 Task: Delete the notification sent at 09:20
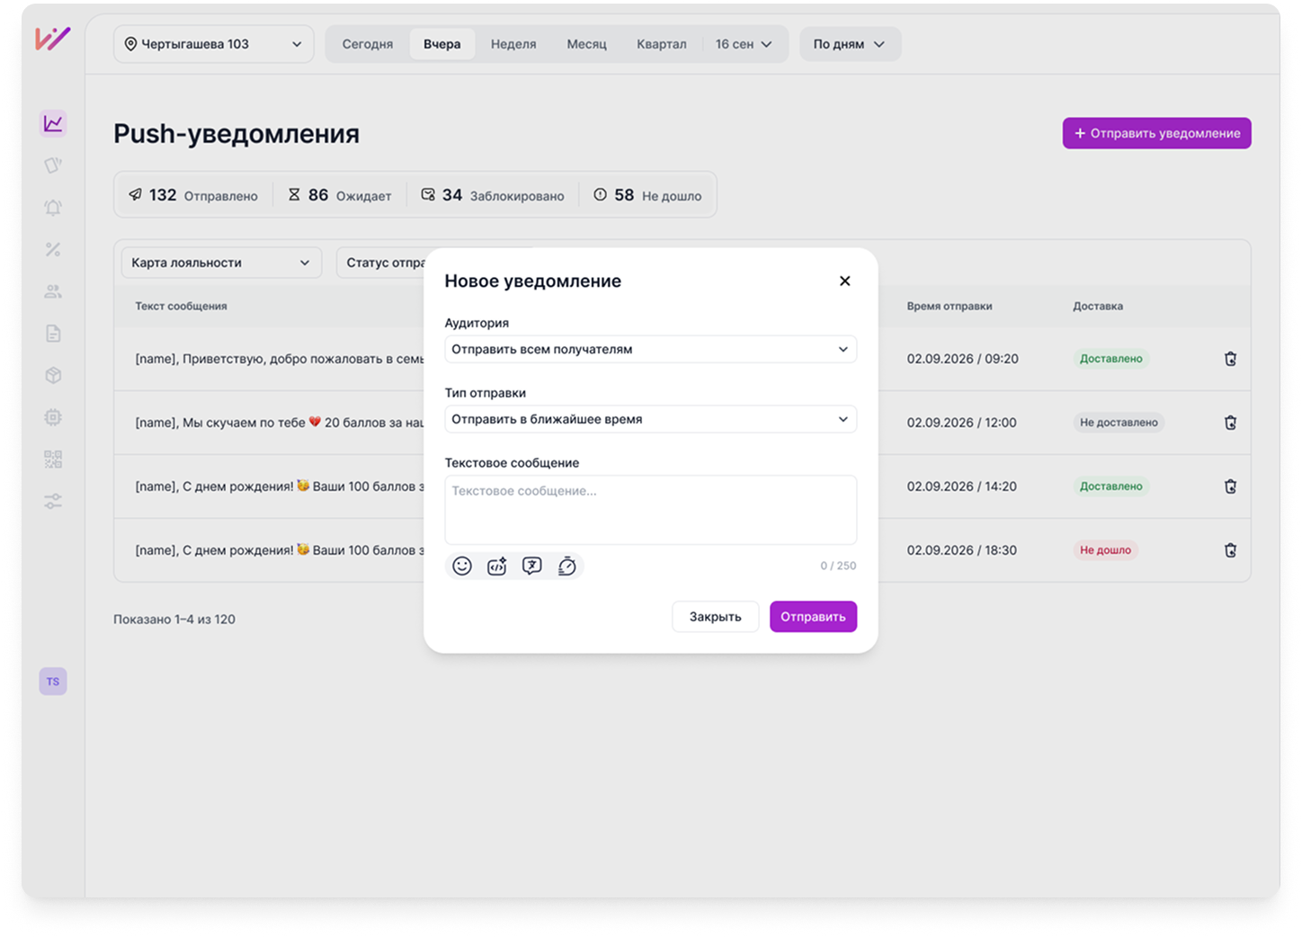[x=1230, y=359]
